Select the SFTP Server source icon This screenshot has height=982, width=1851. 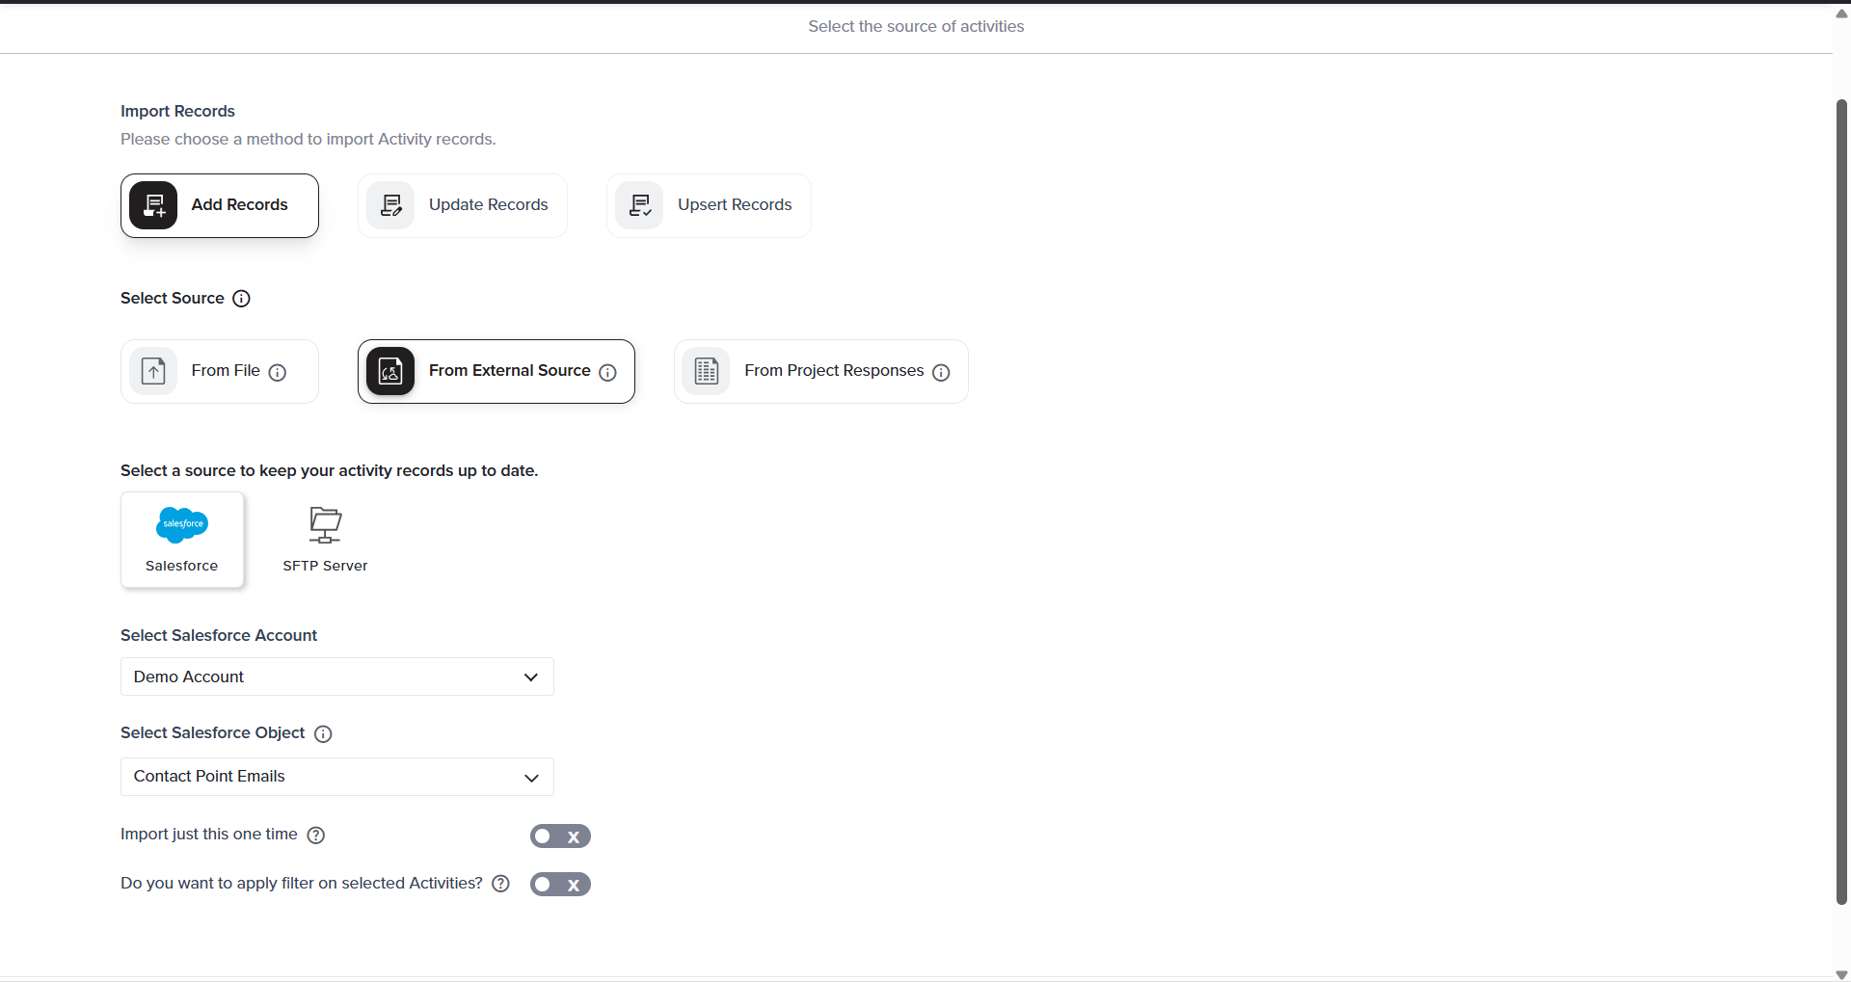tap(325, 525)
